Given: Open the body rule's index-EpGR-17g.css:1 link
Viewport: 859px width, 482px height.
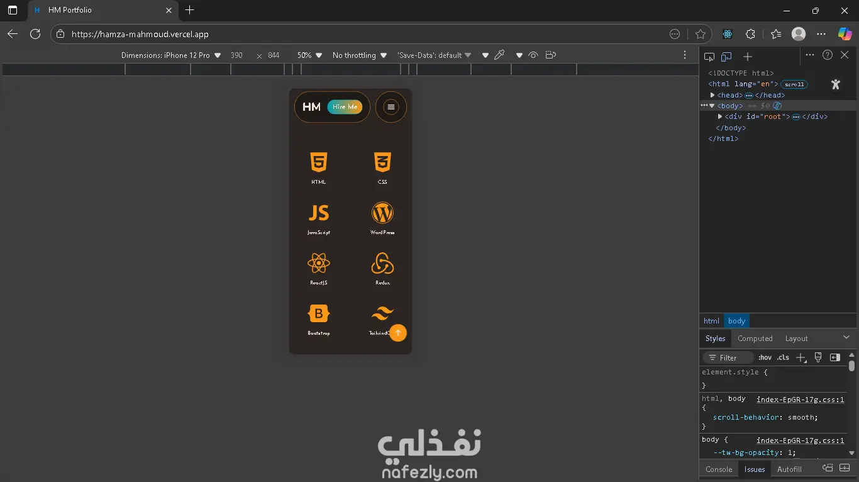Looking at the screenshot, I should click(800, 440).
